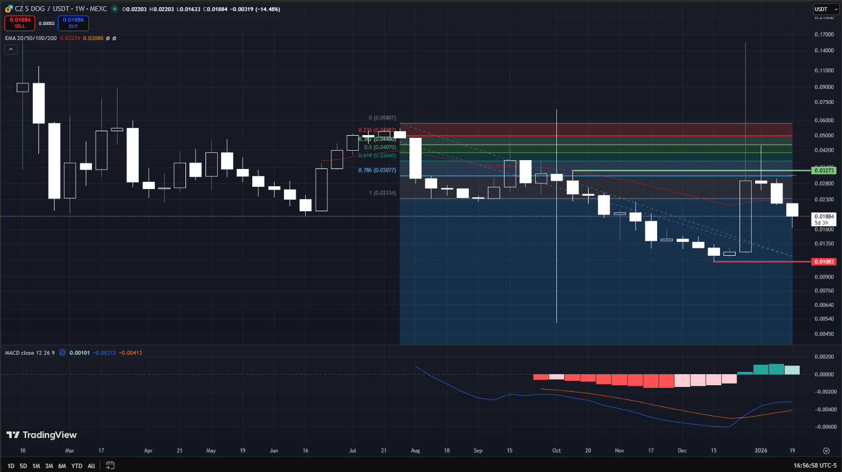Click the 16:56:58 UTC-5 timezone button

(x=815, y=465)
